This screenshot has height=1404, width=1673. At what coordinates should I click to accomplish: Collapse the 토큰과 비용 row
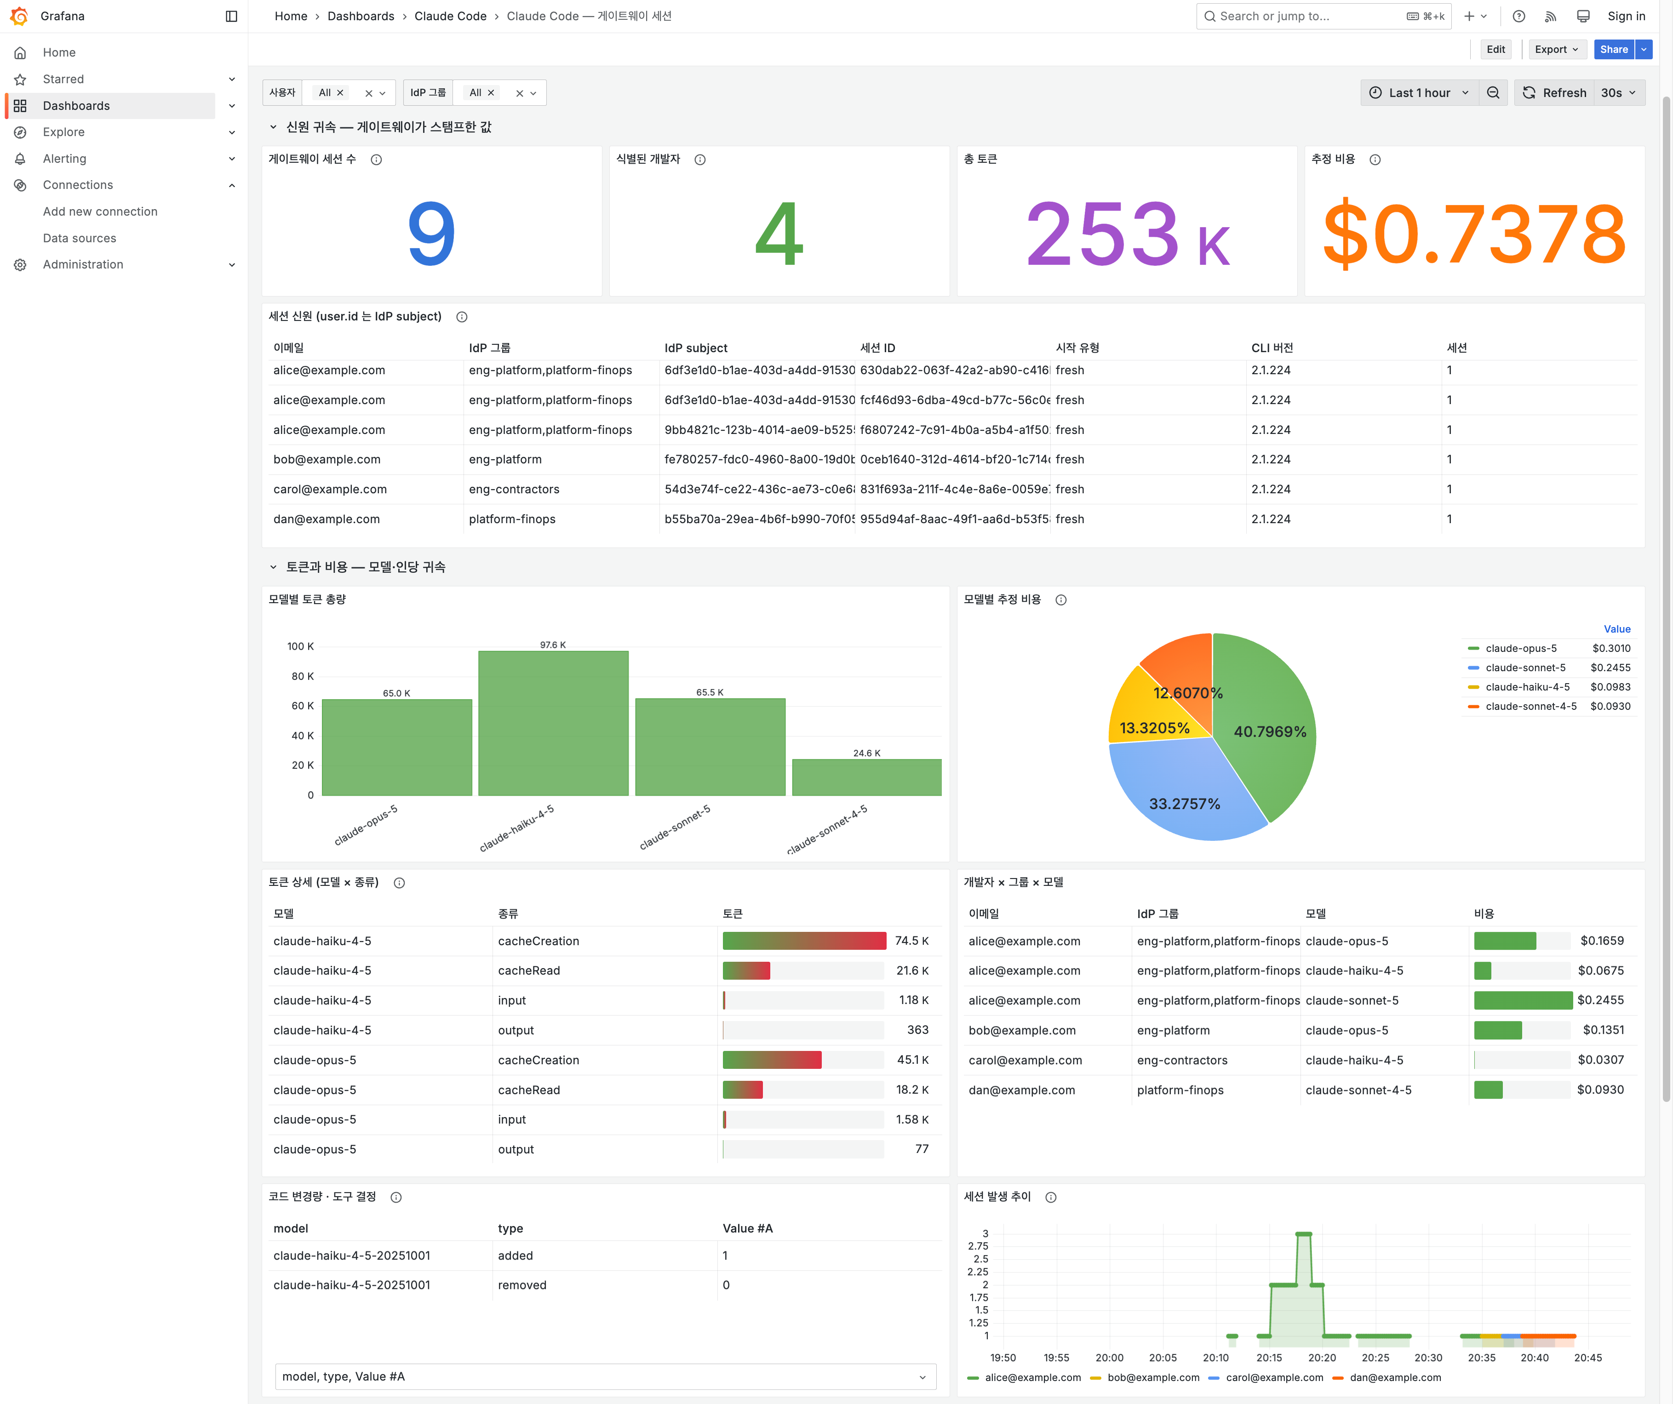pos(273,567)
